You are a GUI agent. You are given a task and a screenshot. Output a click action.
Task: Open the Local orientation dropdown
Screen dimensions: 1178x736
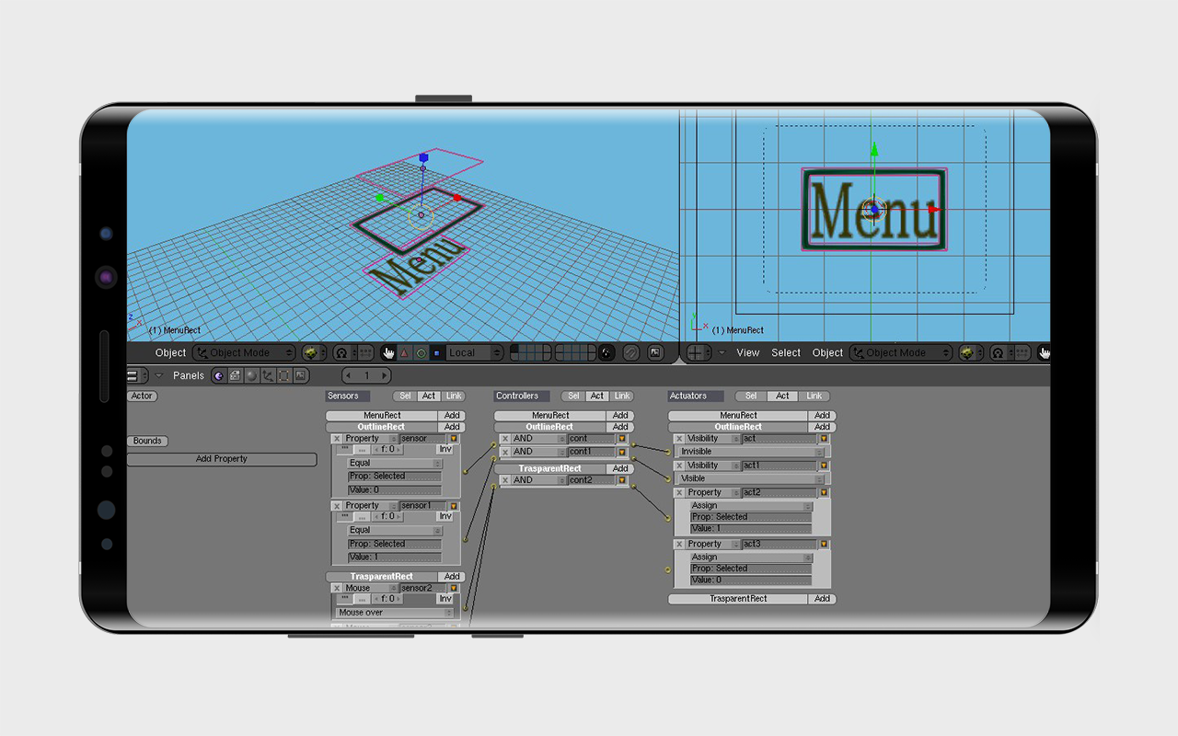[x=468, y=352]
